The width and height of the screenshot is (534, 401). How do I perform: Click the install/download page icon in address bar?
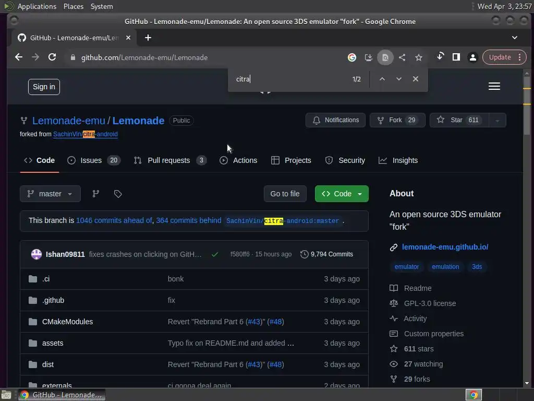point(369,57)
